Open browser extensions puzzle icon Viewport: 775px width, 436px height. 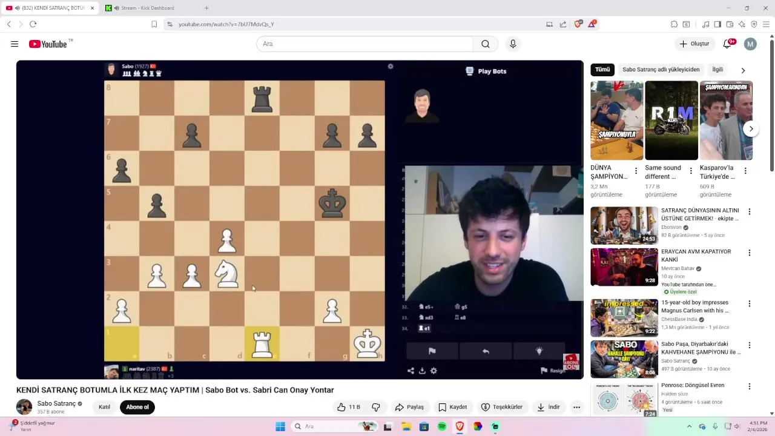(x=674, y=24)
